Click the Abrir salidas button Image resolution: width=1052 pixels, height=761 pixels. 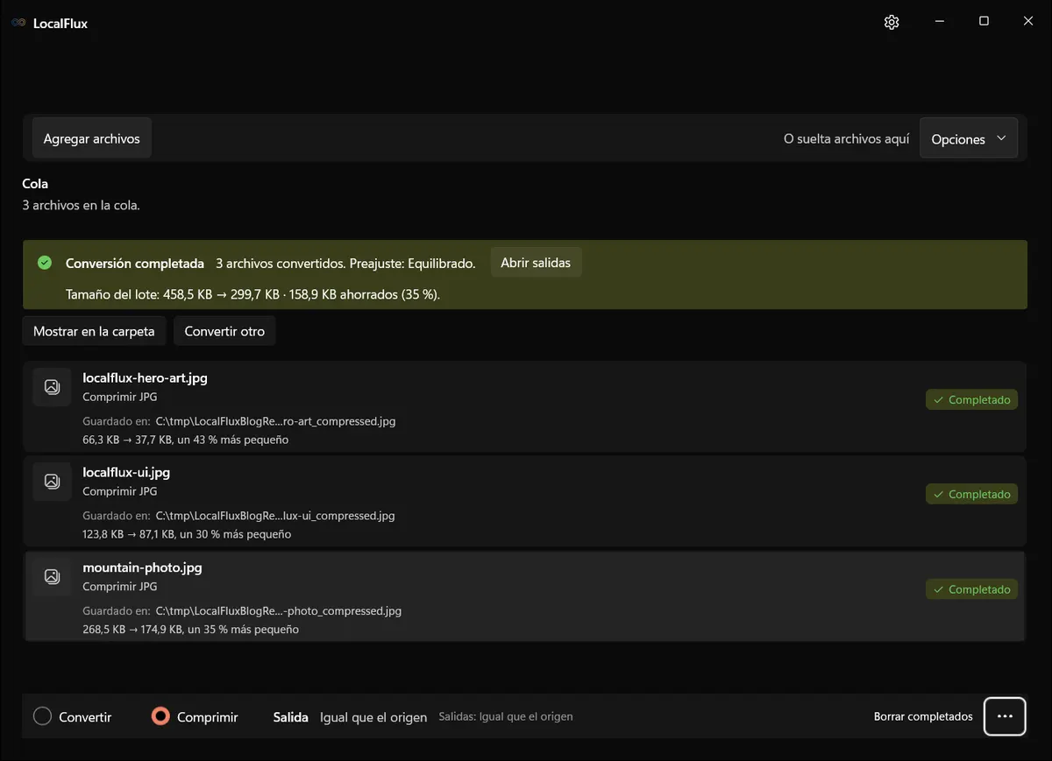pos(536,263)
